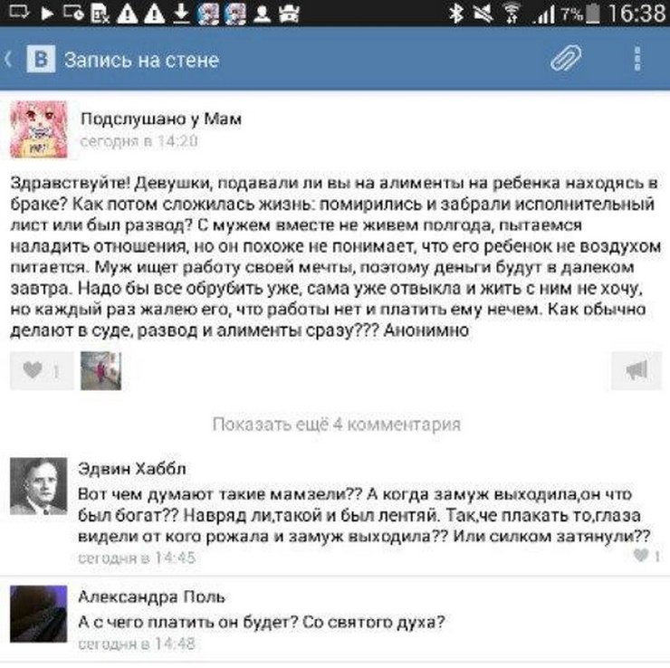Viewport: 670px width, 668px height.
Task: Open Эдвин Хаббл profile name
Action: click(132, 469)
